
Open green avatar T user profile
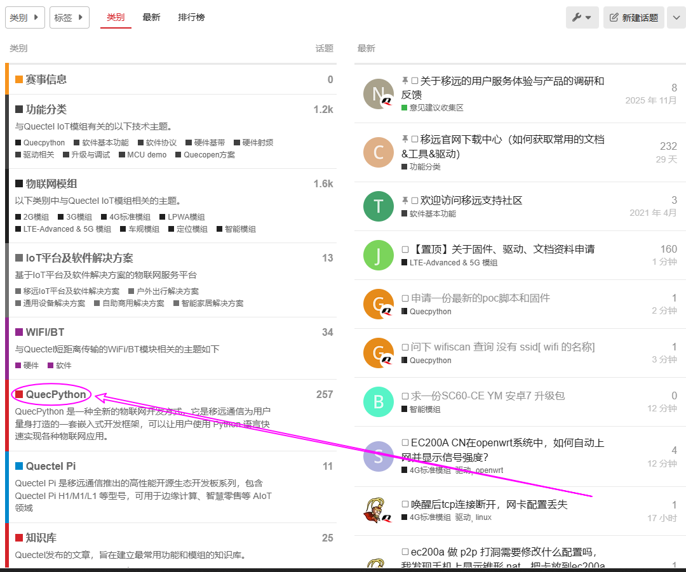click(379, 206)
